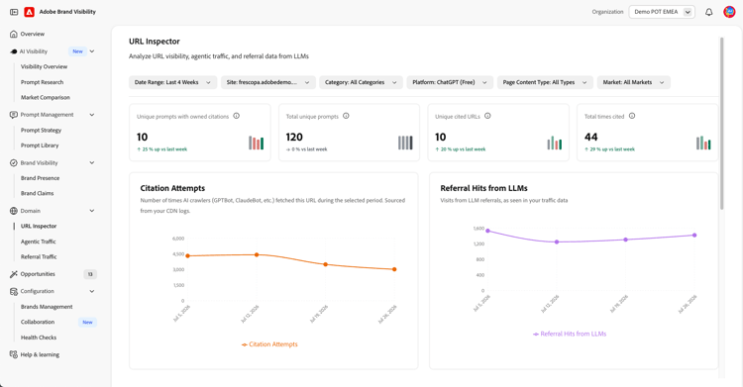This screenshot has width=743, height=387.
Task: Open the notifications bell
Action: point(709,12)
